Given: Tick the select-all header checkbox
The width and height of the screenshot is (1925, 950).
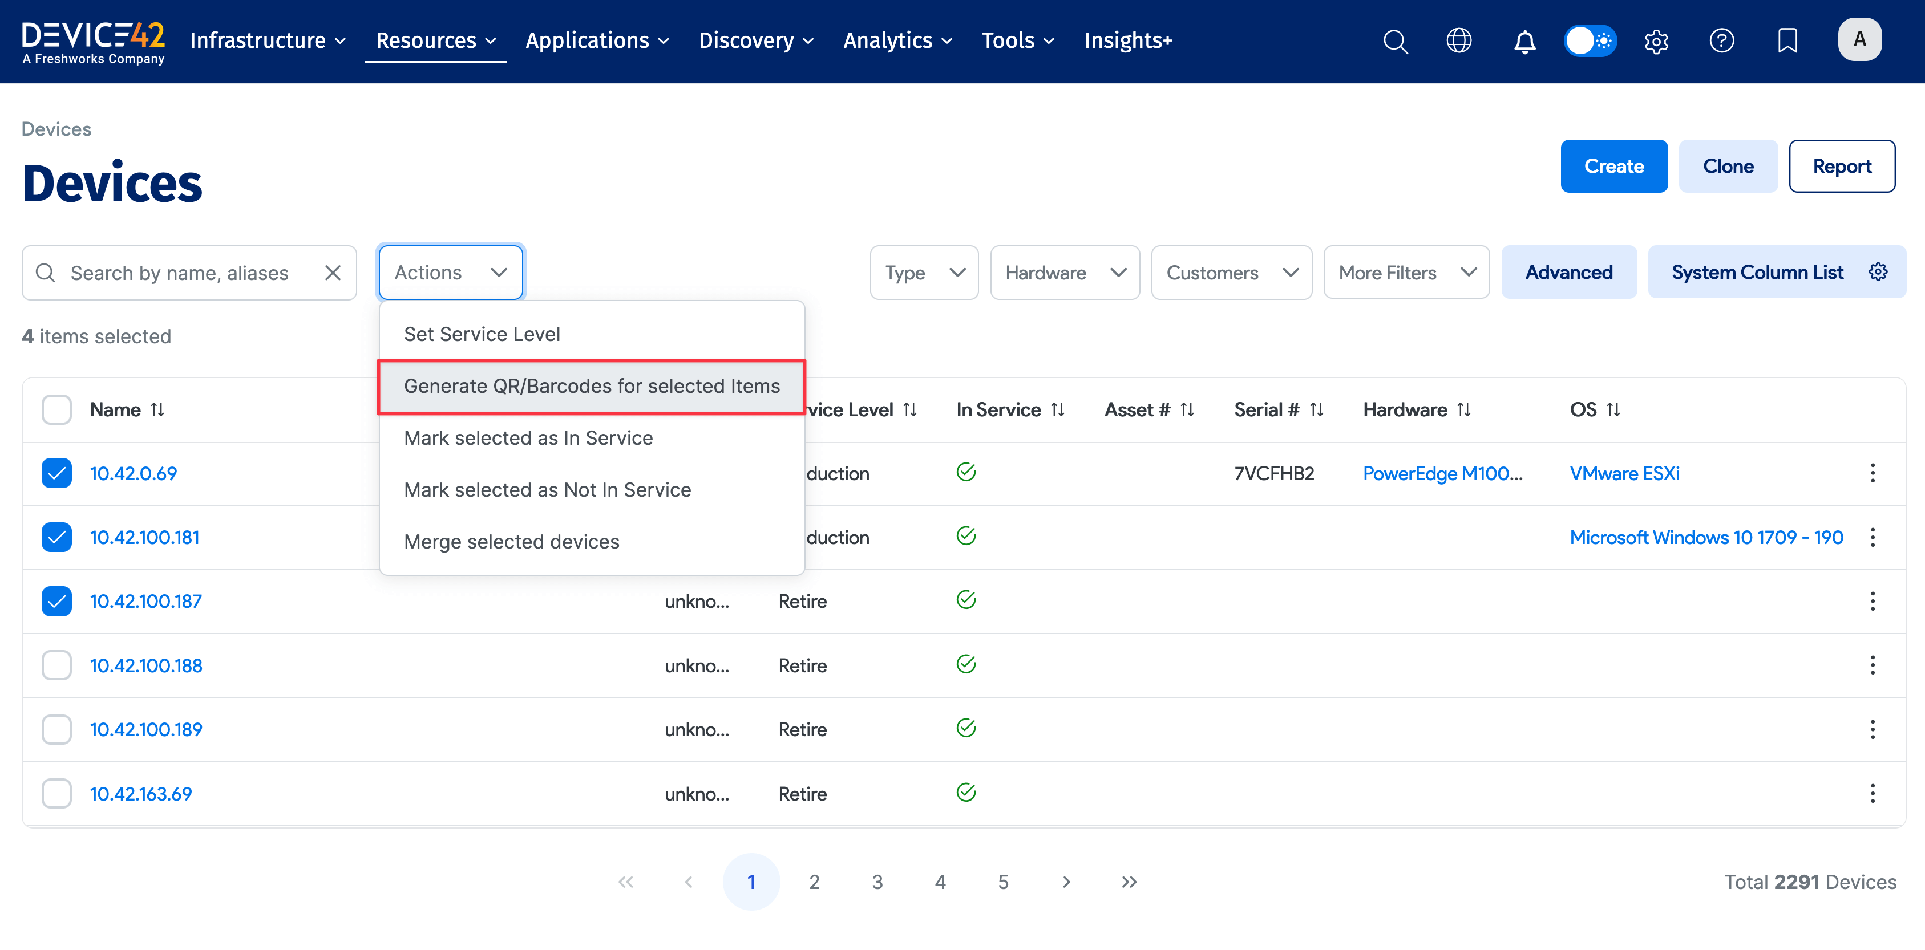Looking at the screenshot, I should [57, 410].
